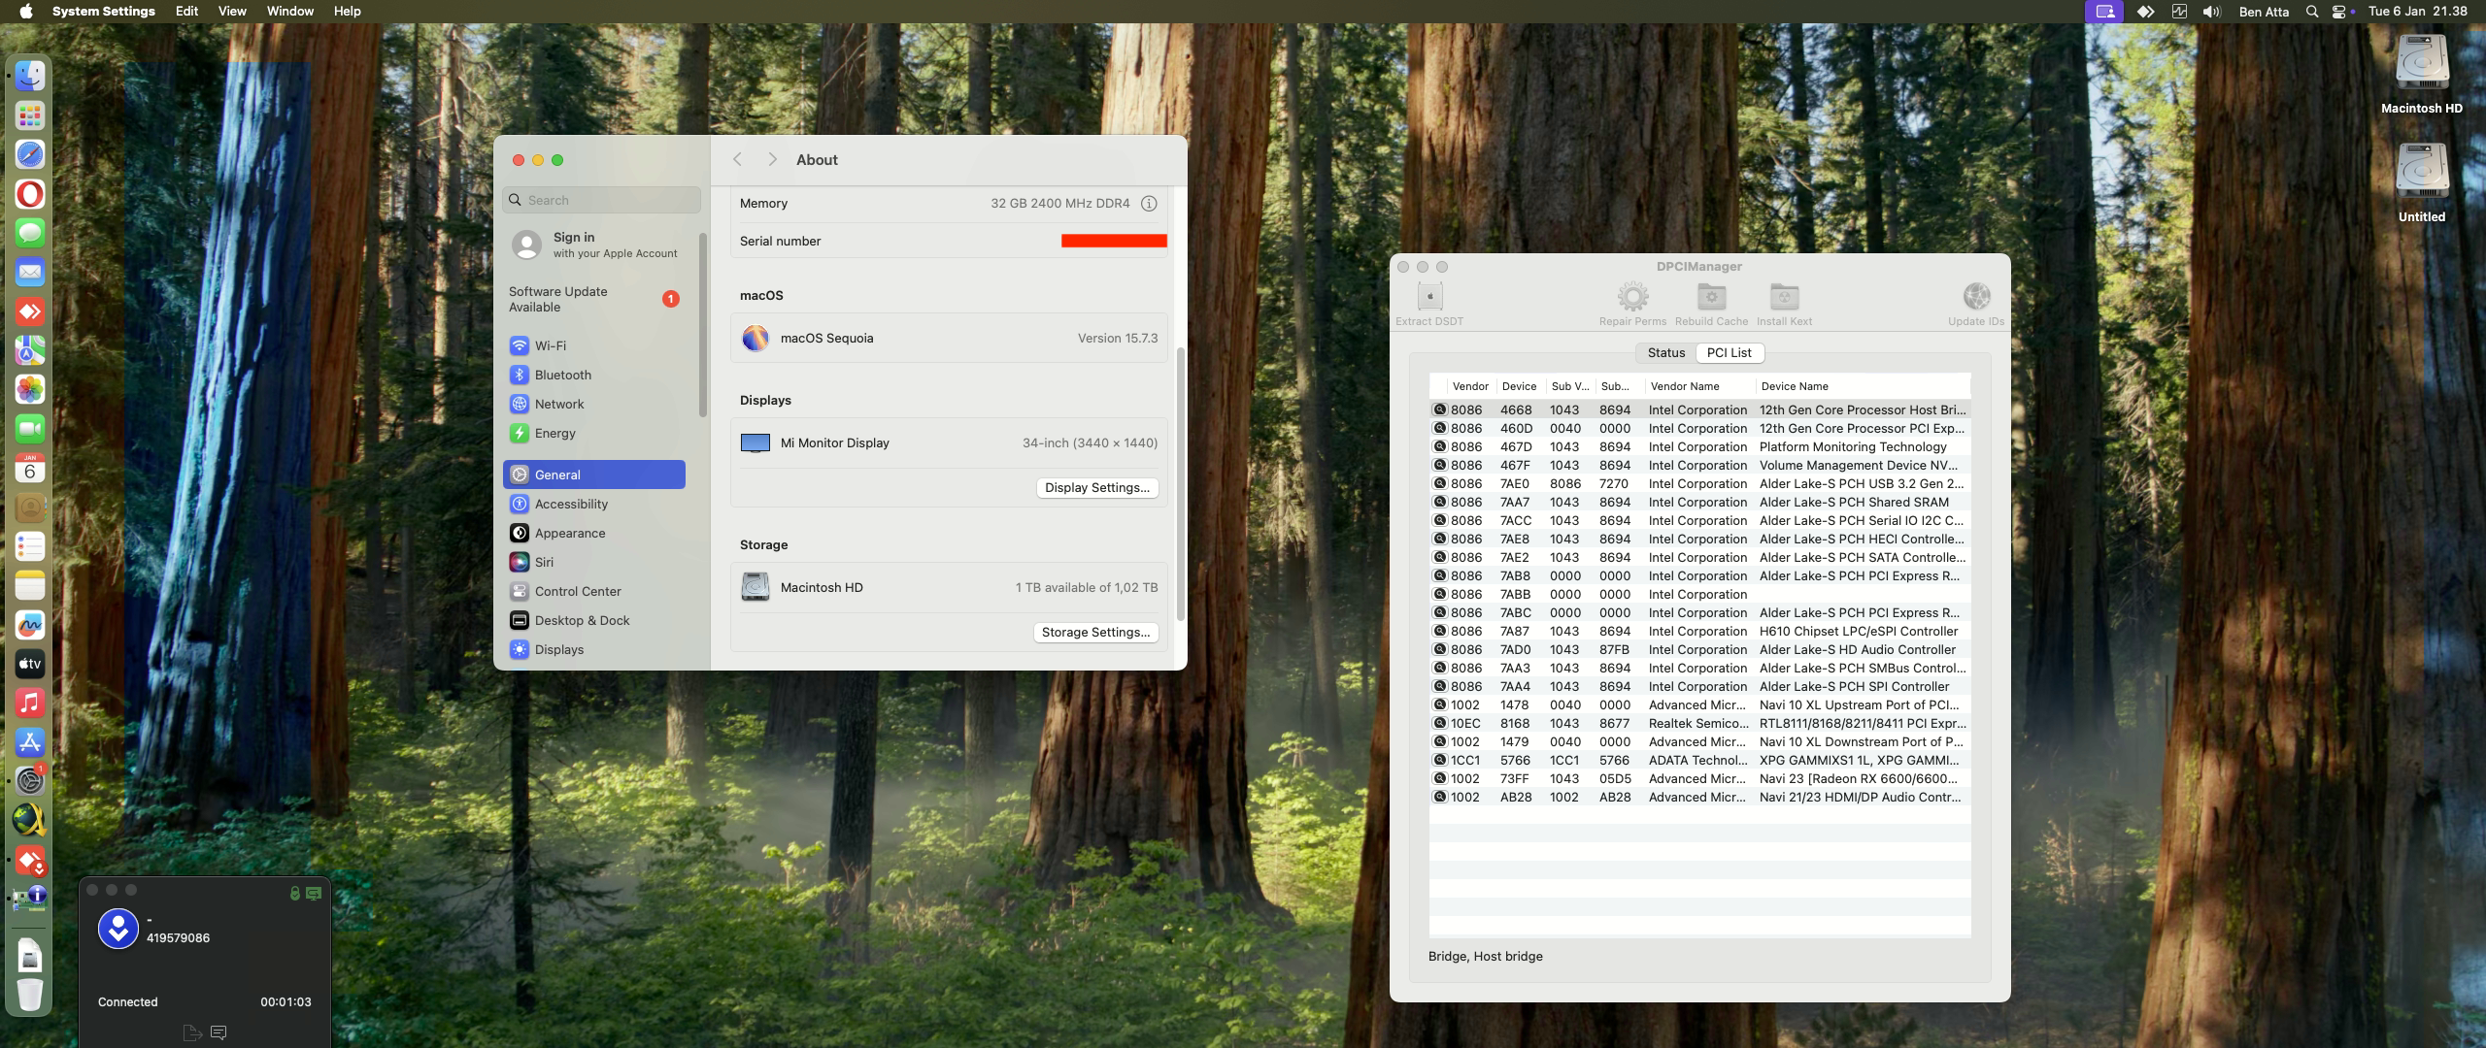Select Navi 23 Radeon RX 6600 row
The width and height of the screenshot is (2486, 1048).
[x=1699, y=779]
